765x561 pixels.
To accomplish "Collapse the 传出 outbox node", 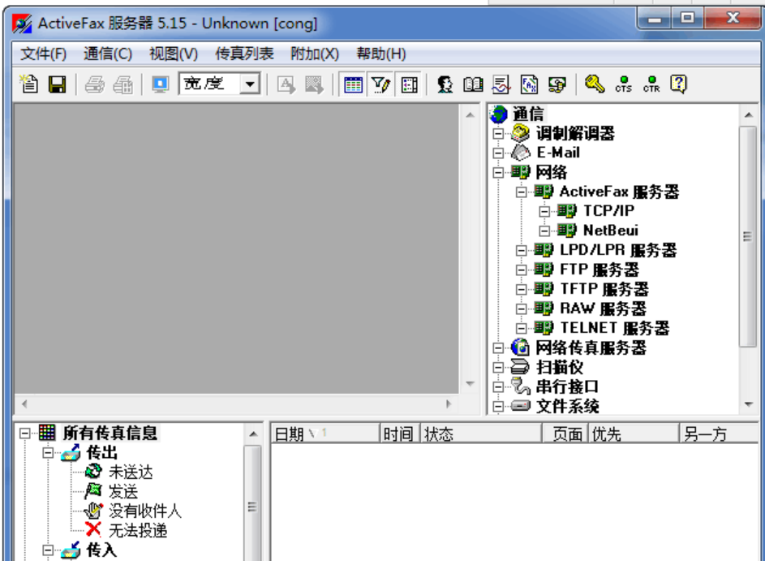I will (48, 452).
